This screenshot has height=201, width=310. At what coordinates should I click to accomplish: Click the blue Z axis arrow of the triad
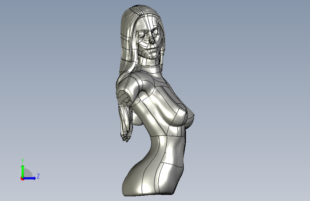30,178
